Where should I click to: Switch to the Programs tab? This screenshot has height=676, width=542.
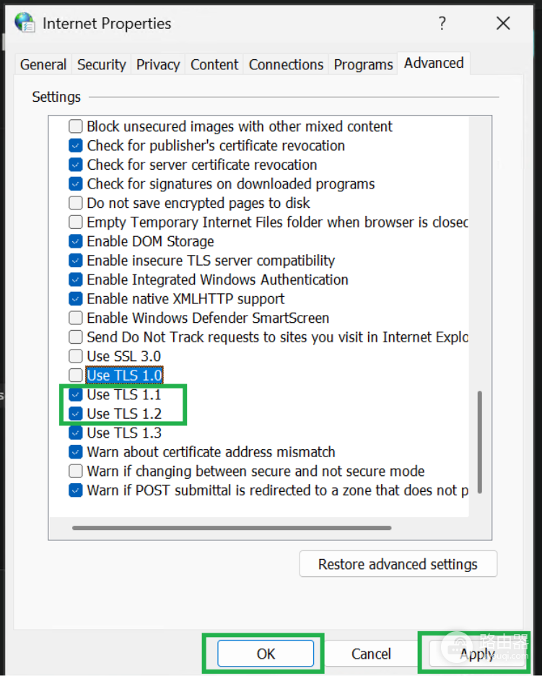tap(363, 65)
